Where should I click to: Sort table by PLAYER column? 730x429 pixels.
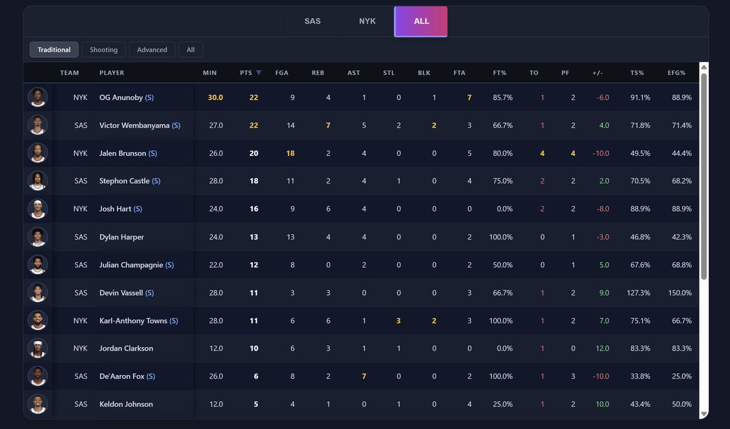[x=112, y=73]
